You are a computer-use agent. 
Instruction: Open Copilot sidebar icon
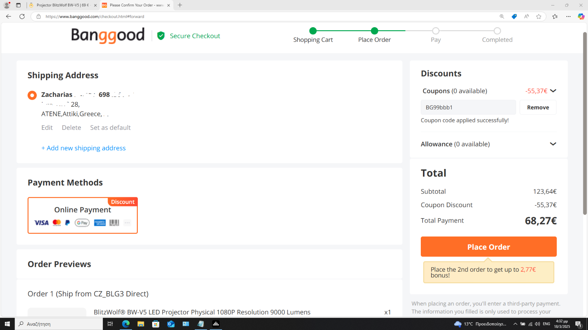click(x=581, y=16)
